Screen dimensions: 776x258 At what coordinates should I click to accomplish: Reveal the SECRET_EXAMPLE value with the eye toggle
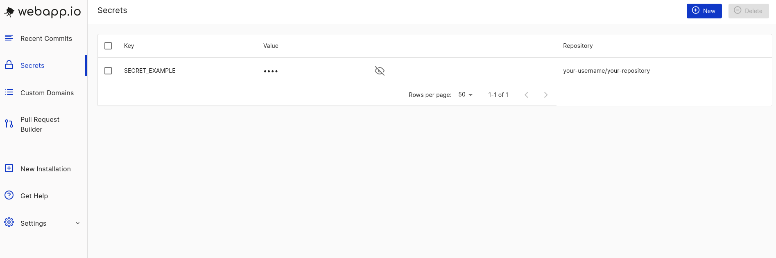tap(379, 70)
